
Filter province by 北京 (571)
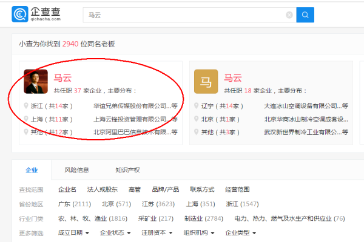click(x=116, y=204)
